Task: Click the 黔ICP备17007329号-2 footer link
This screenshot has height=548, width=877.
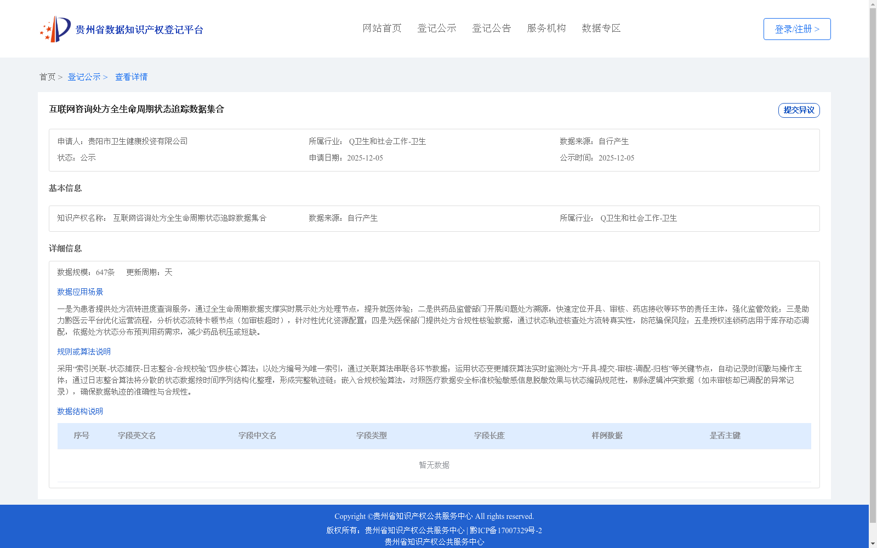Action: 506,530
